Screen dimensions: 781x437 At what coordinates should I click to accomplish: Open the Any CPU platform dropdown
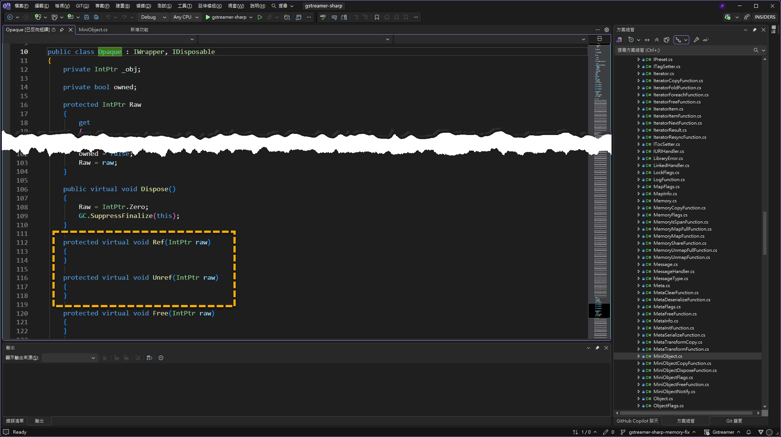pyautogui.click(x=186, y=17)
